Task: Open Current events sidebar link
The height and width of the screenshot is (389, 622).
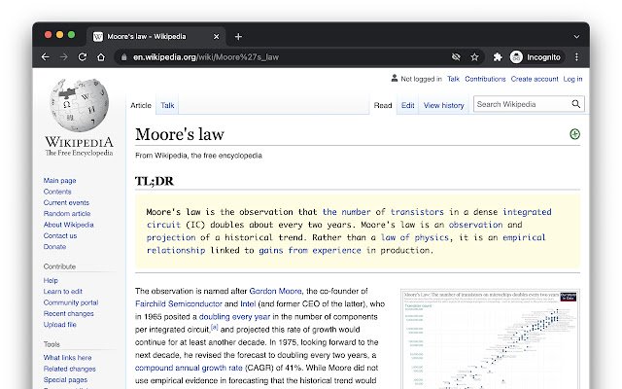Action: click(x=66, y=202)
